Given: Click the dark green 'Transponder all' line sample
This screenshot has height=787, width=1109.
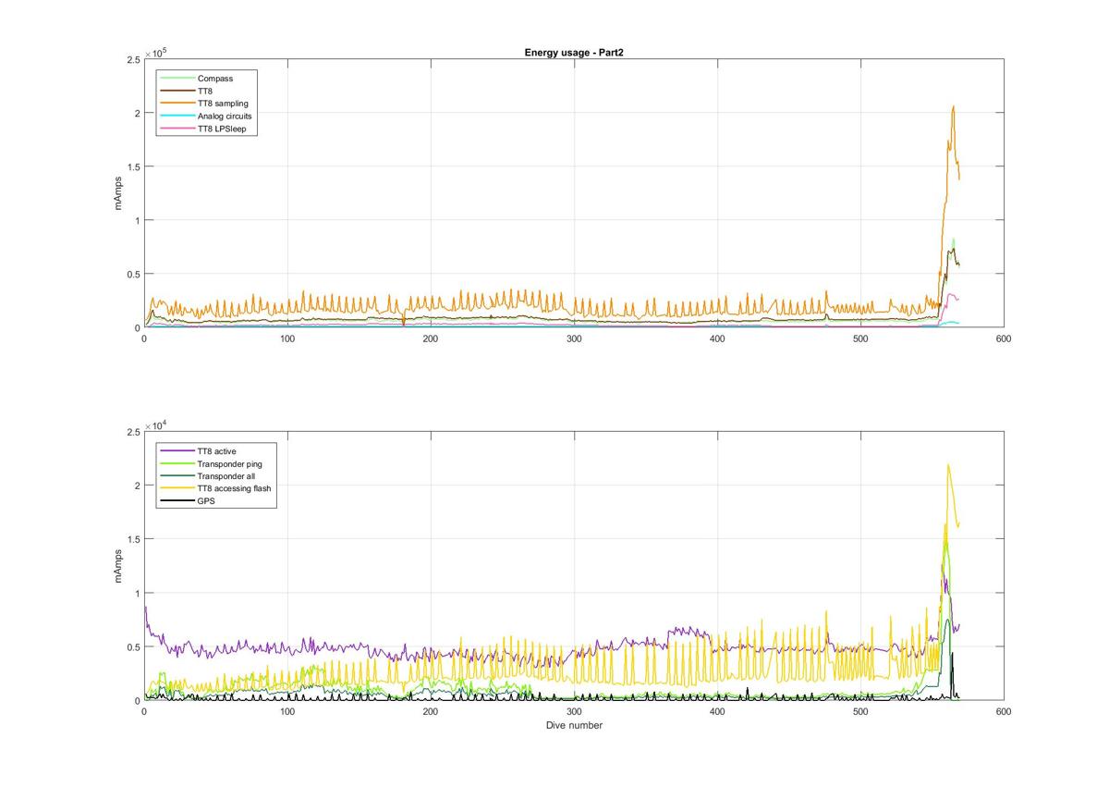Looking at the screenshot, I should click(x=177, y=476).
